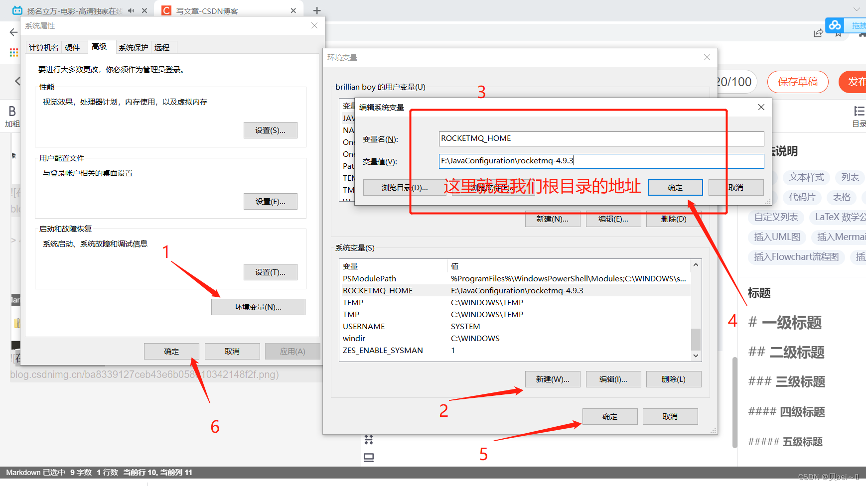Click the 自定义列表 help tag
The width and height of the screenshot is (866, 486).
click(776, 217)
